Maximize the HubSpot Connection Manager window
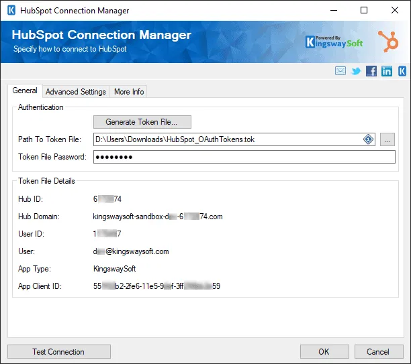Screen dimensions: 411x364 tap(364, 11)
